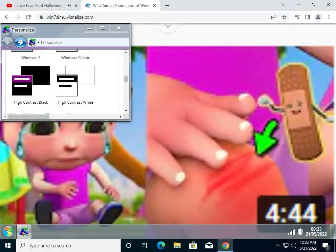The width and height of the screenshot is (336, 252).
Task: Open the simulated Windows 7 Start orb
Action: coord(8,231)
